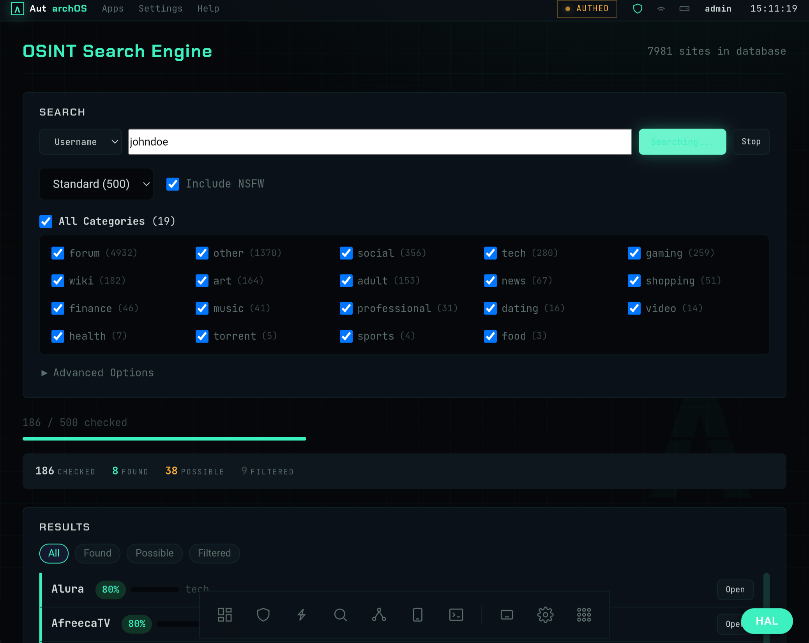Click the 7981 sites in database text
This screenshot has width=809, height=643.
[717, 51]
